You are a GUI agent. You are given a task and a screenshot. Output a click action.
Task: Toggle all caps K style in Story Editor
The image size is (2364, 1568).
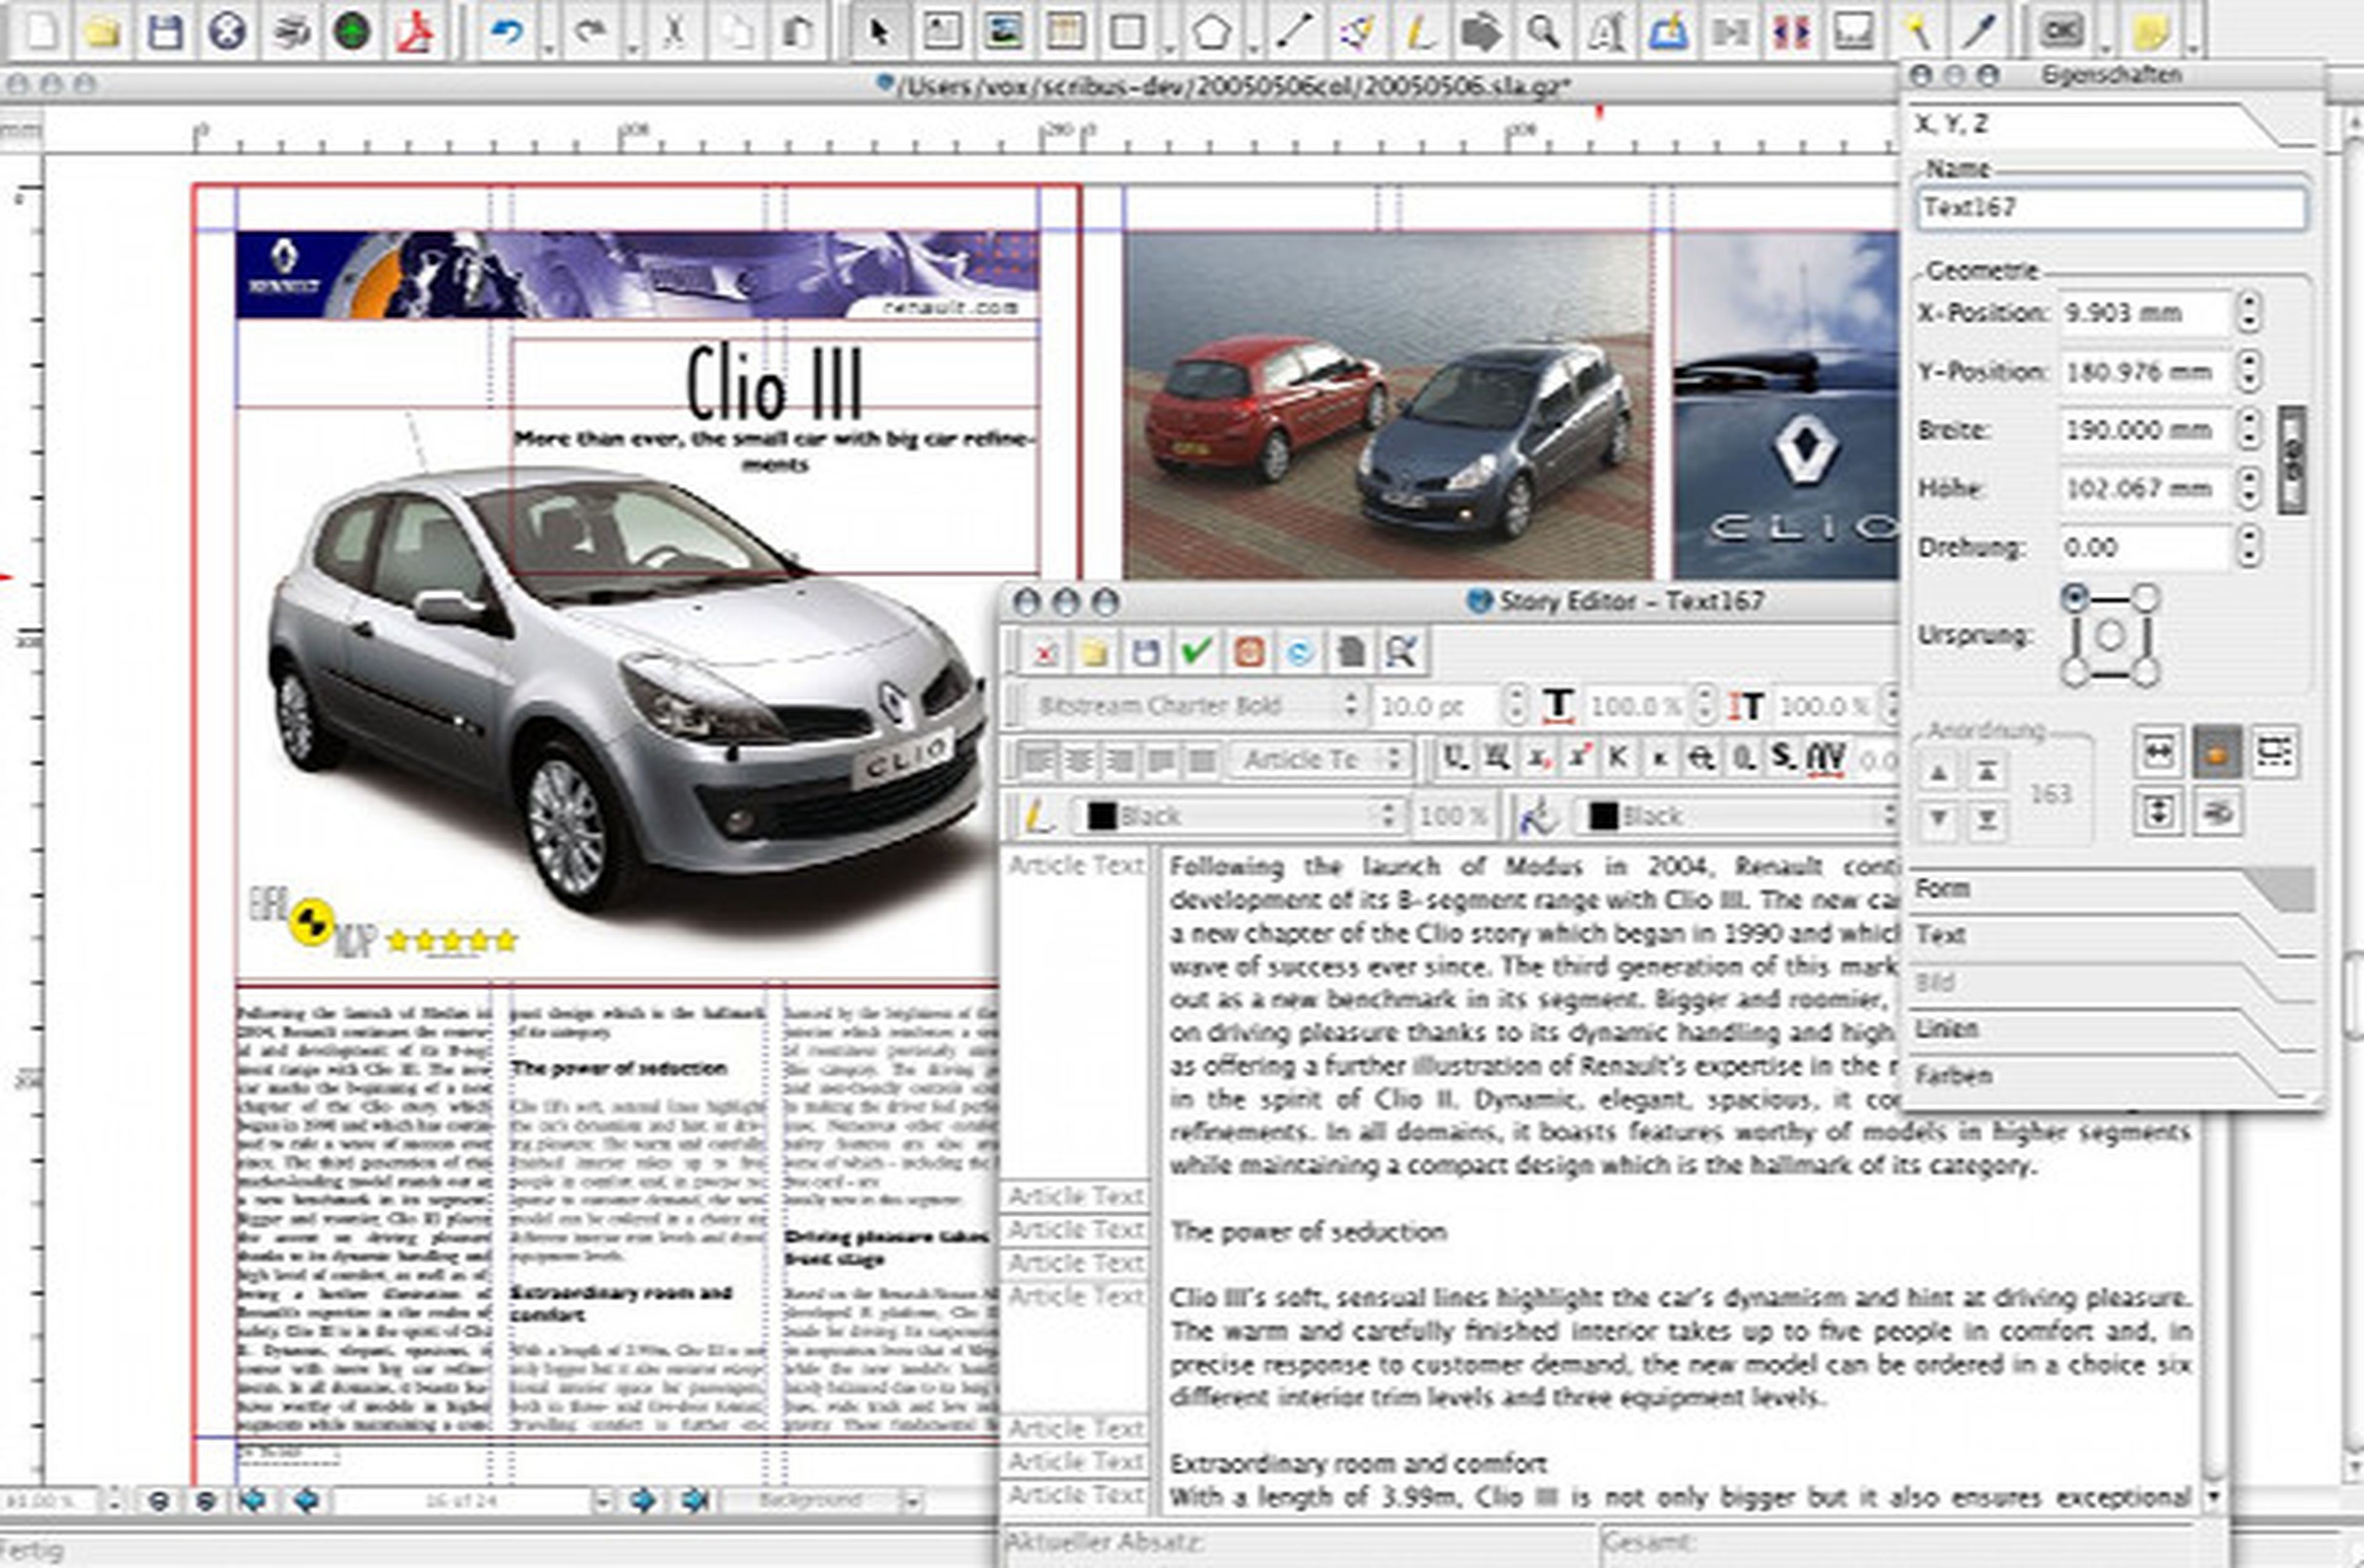click(x=1618, y=759)
